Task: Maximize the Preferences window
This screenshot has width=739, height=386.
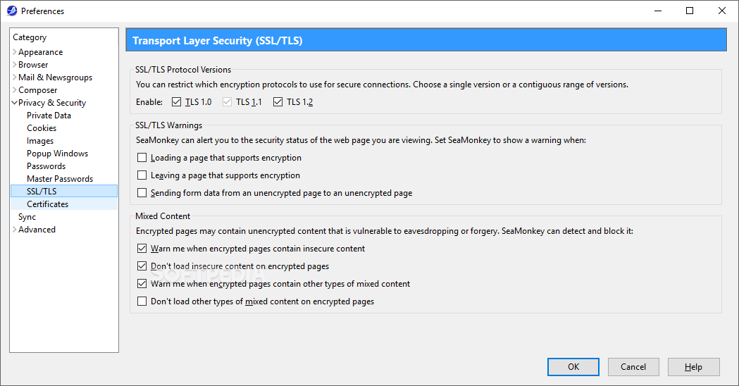Action: [690, 11]
